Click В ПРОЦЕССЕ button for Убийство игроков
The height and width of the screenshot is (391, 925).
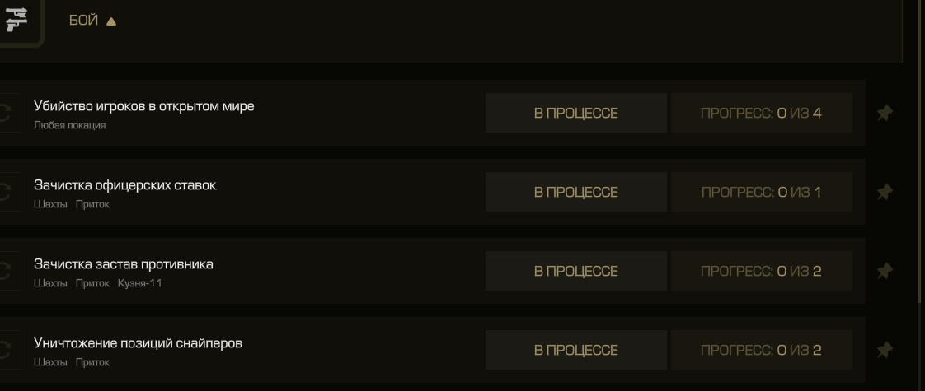[575, 113]
